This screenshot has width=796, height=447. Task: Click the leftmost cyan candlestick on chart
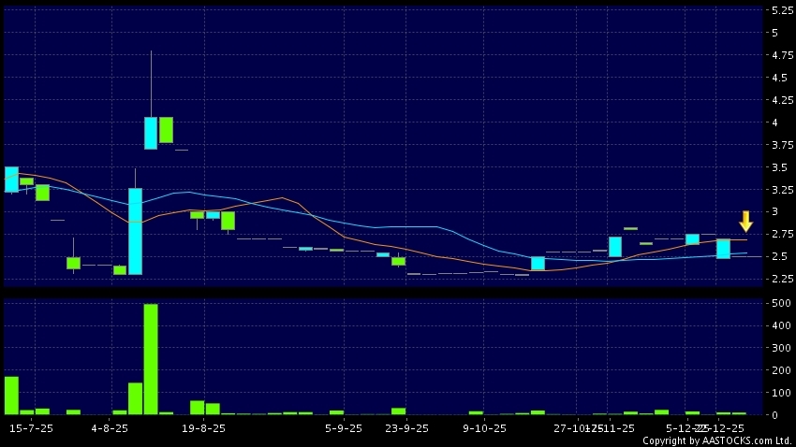[x=11, y=179]
